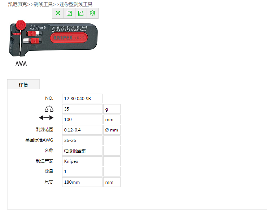The image size is (270, 210).
Task: Click the stripping range field 0.12-0.4
Action: tap(82, 130)
